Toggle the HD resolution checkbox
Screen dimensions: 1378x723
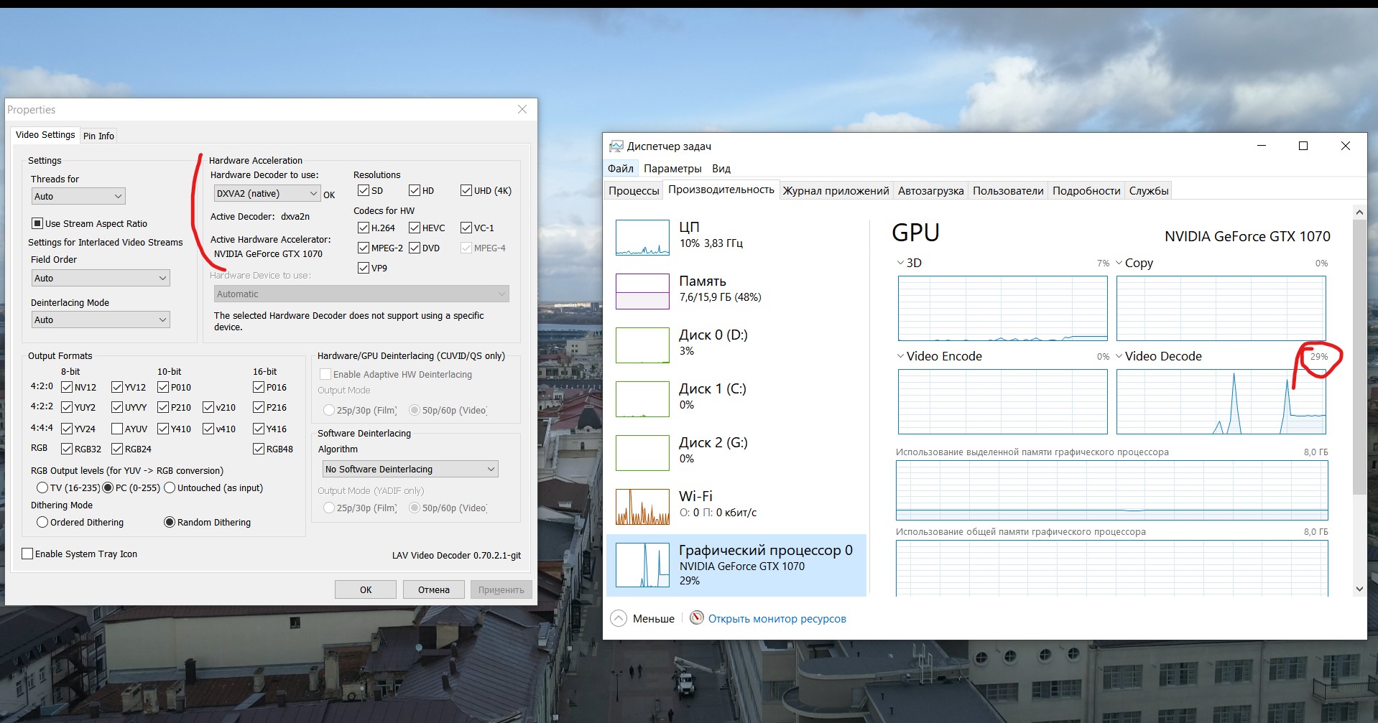[415, 190]
